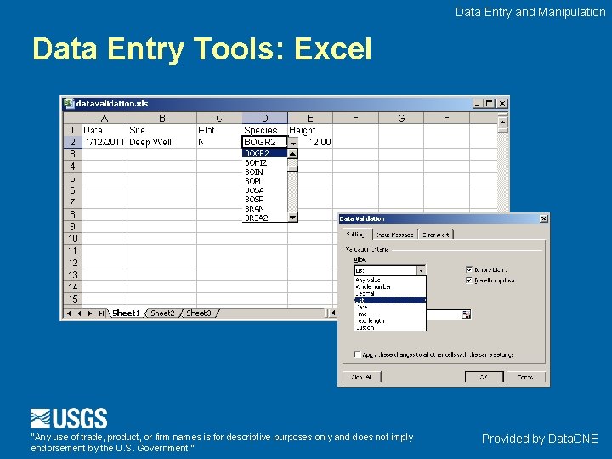The image size is (612, 459).
Task: Jump to last sheet with tab-scroll arrow
Action: click(x=100, y=314)
